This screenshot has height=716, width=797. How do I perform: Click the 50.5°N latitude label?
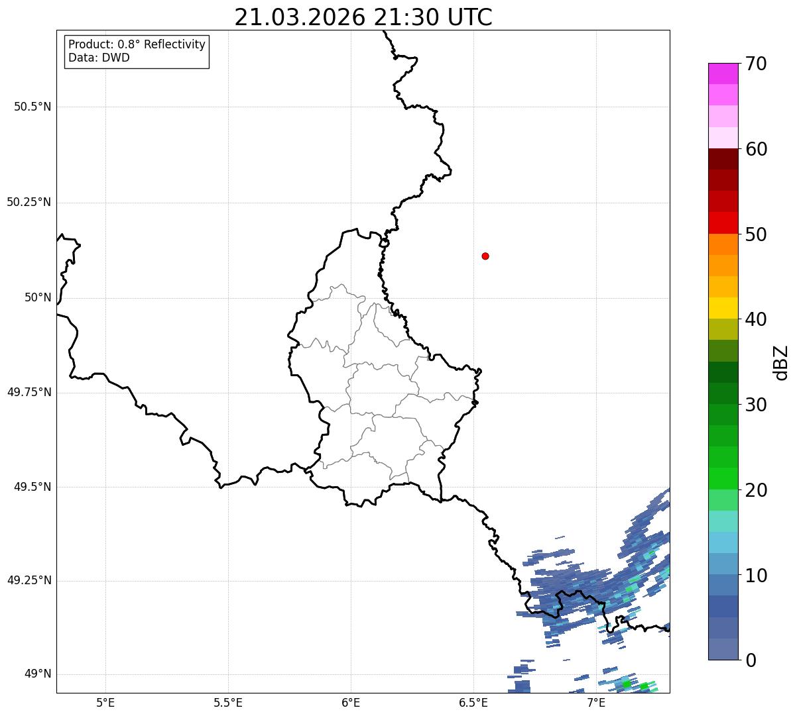coord(32,107)
